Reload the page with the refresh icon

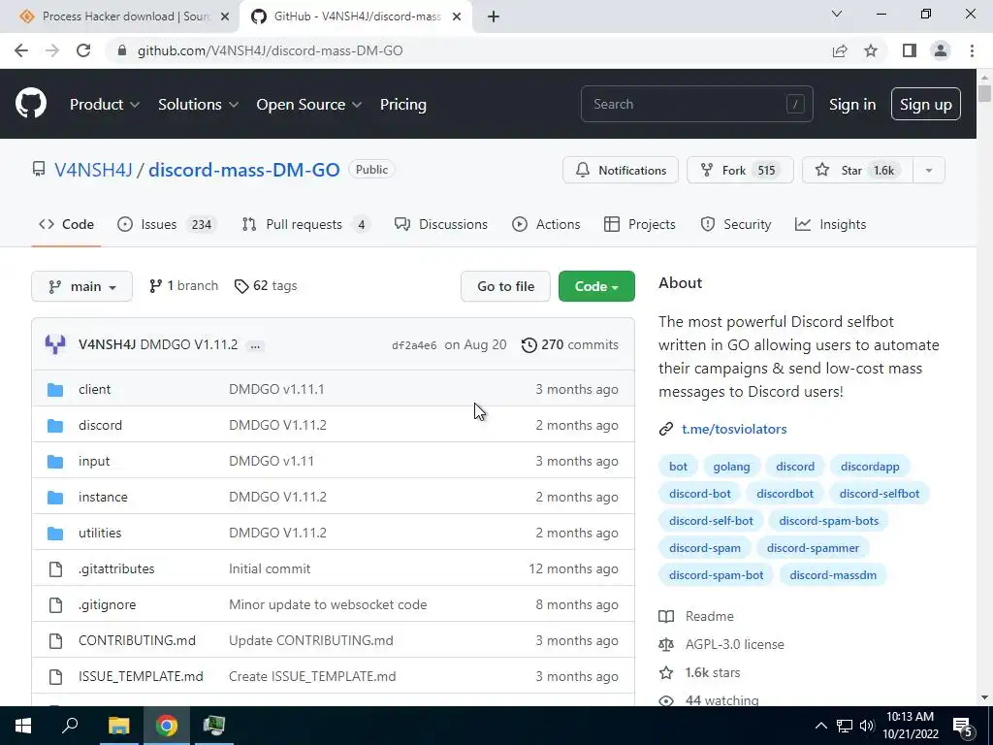click(x=83, y=50)
